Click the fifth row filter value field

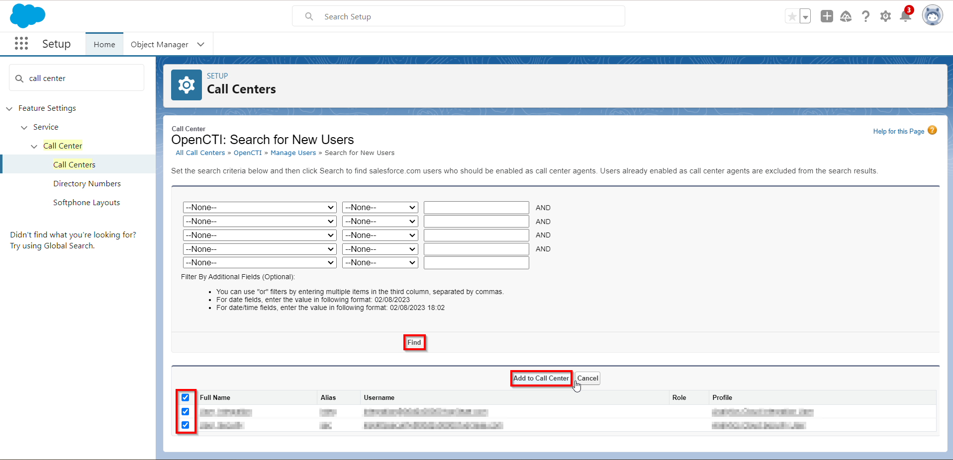[476, 262]
